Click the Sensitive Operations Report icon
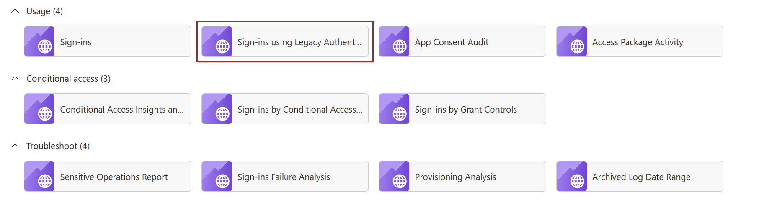The image size is (759, 213). pos(39,176)
